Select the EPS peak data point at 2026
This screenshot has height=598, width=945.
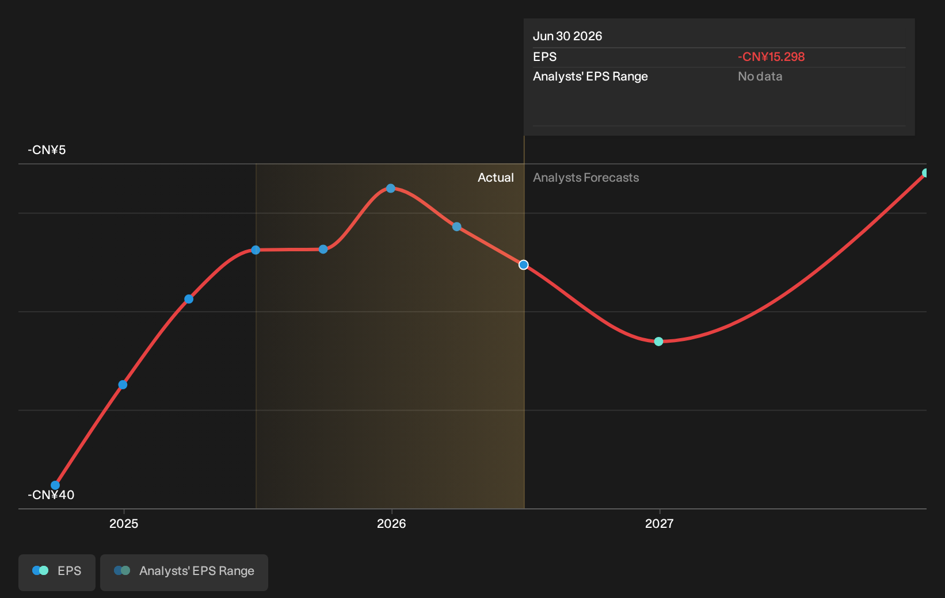click(x=391, y=189)
